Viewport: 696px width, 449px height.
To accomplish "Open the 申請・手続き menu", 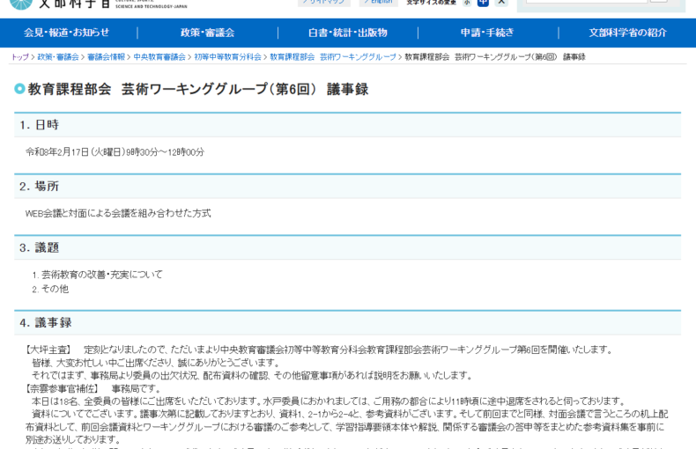I will point(487,33).
